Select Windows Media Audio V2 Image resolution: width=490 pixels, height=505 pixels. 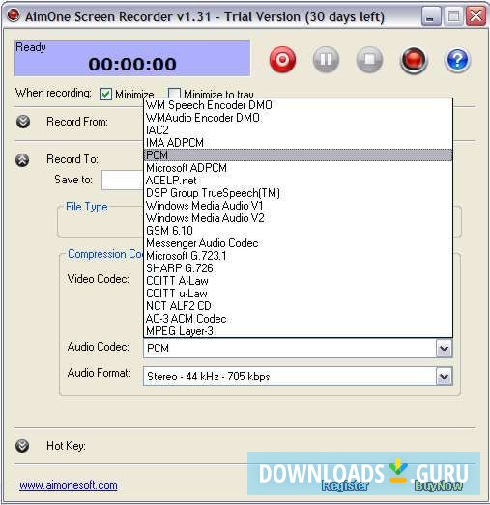299,218
